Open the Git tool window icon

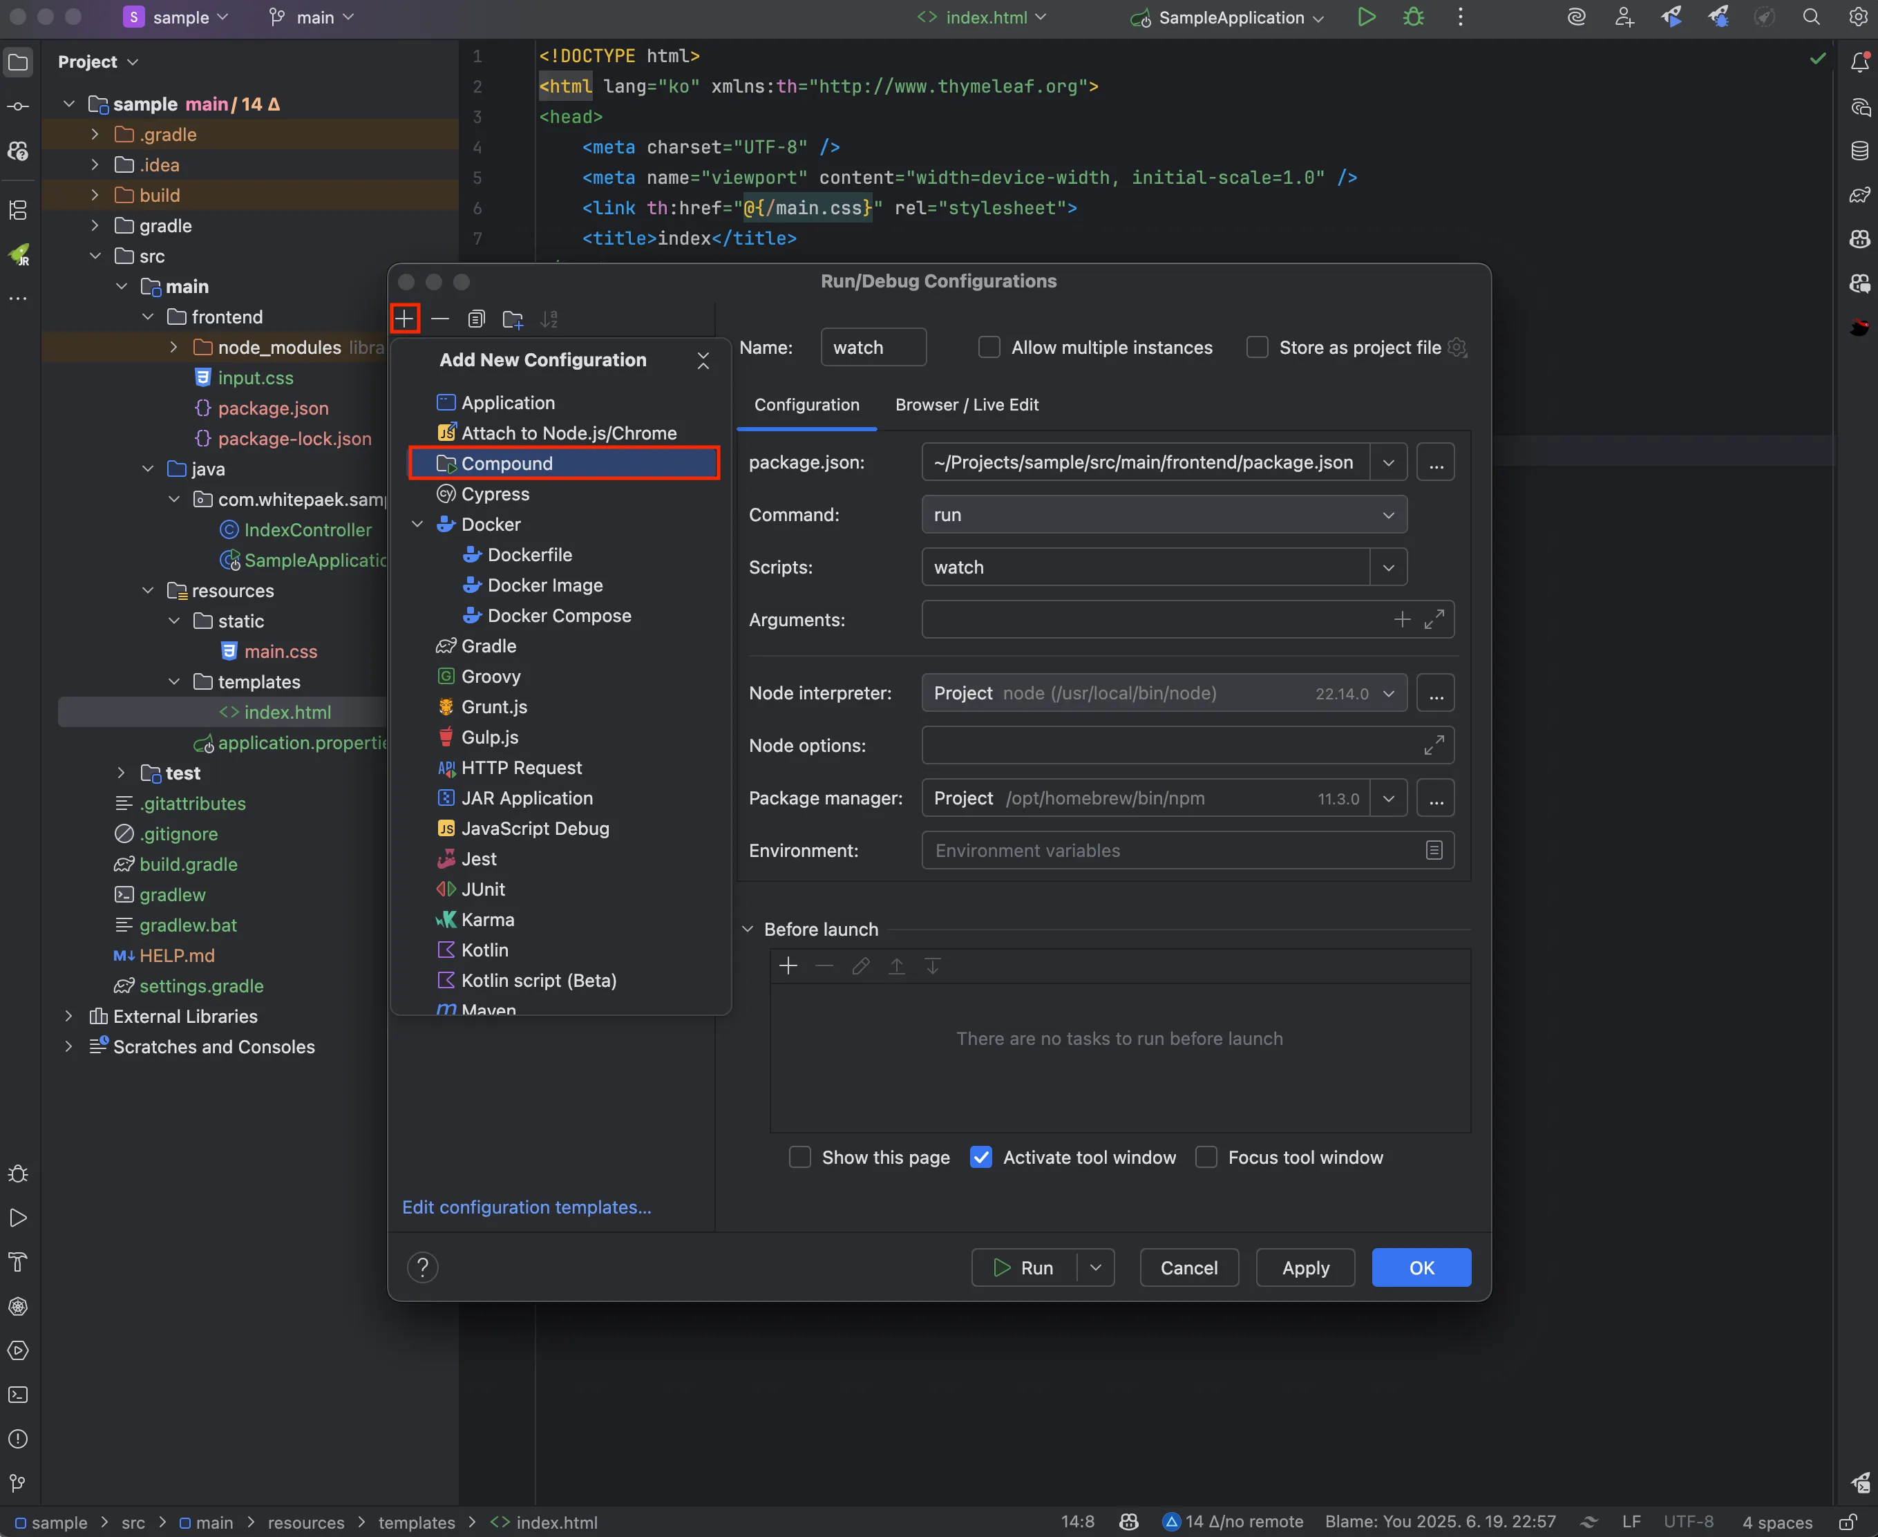tap(18, 1483)
